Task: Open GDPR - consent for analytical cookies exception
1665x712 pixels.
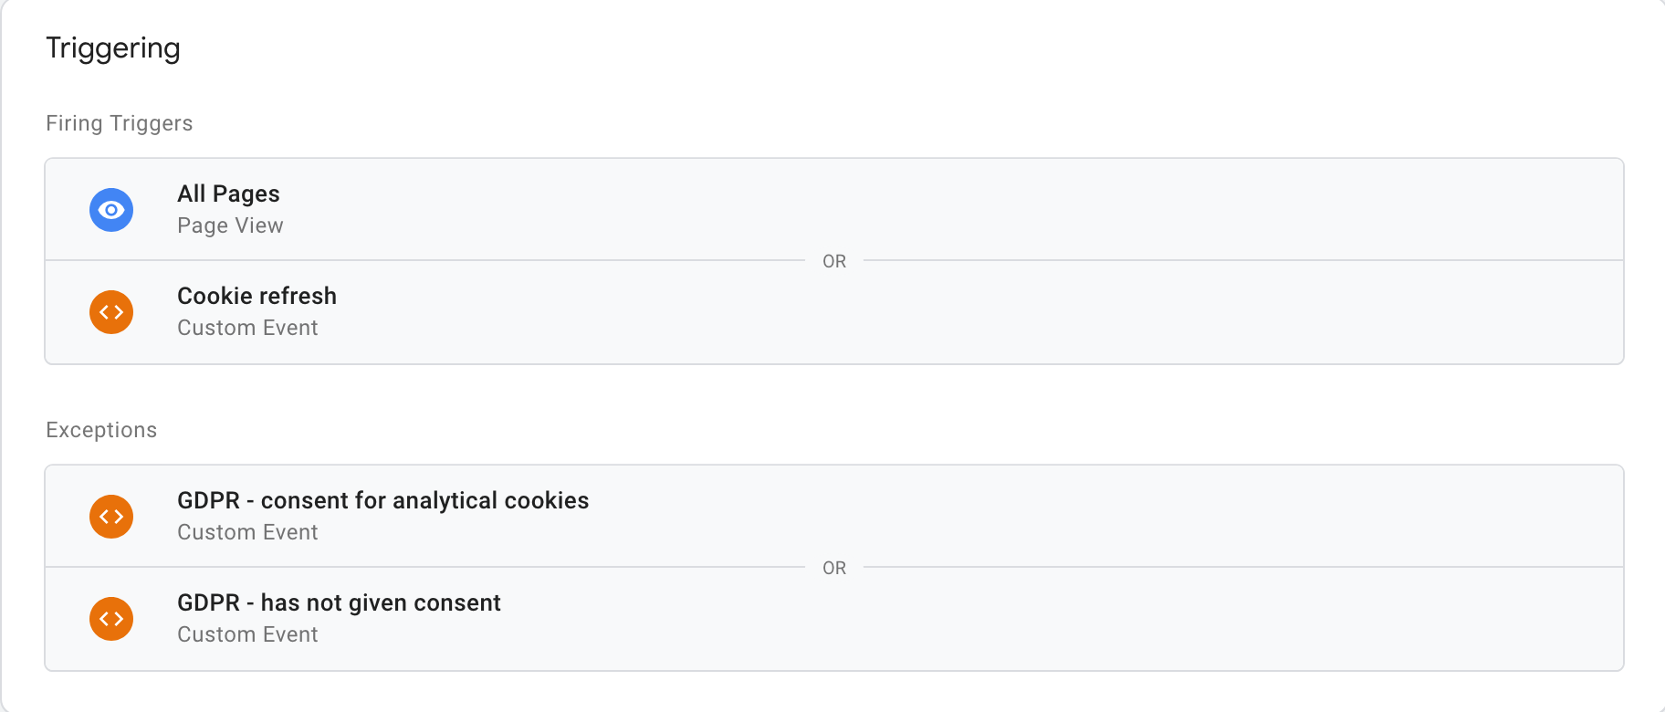Action: coord(382,500)
